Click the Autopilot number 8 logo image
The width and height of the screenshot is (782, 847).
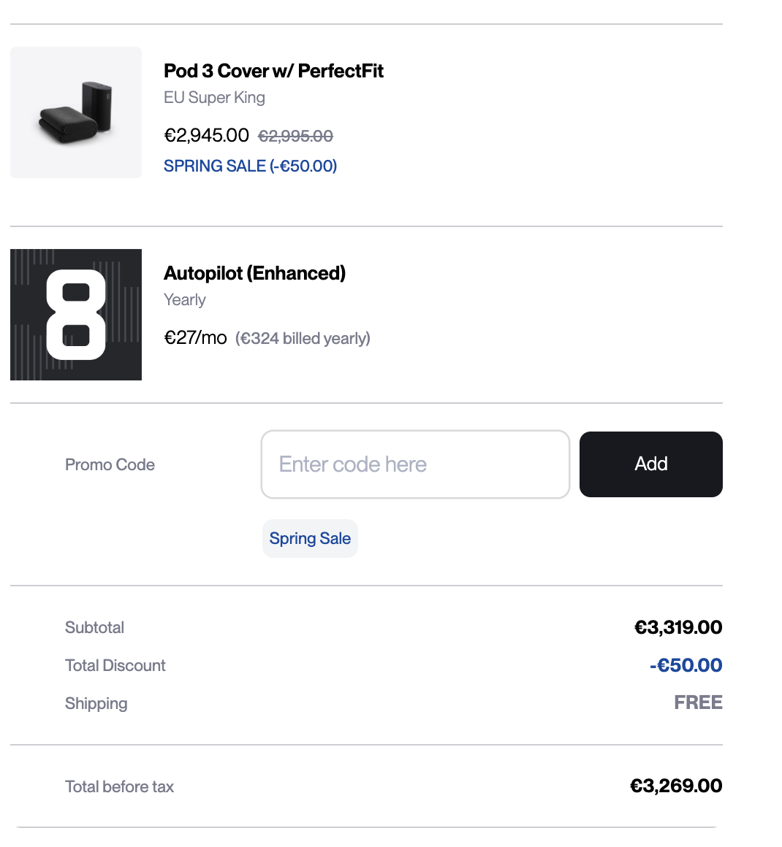(76, 315)
